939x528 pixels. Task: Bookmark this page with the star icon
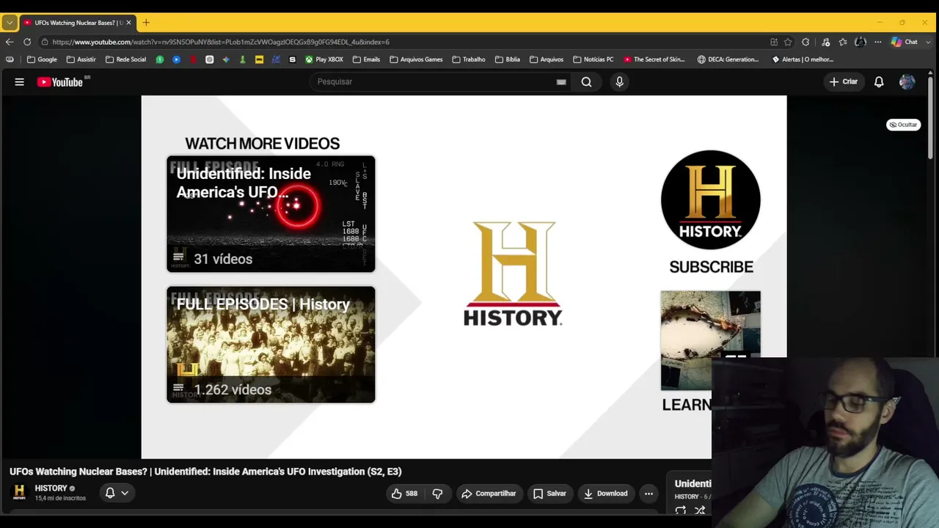tap(788, 42)
